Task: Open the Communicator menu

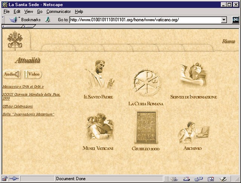Action: tap(59, 12)
